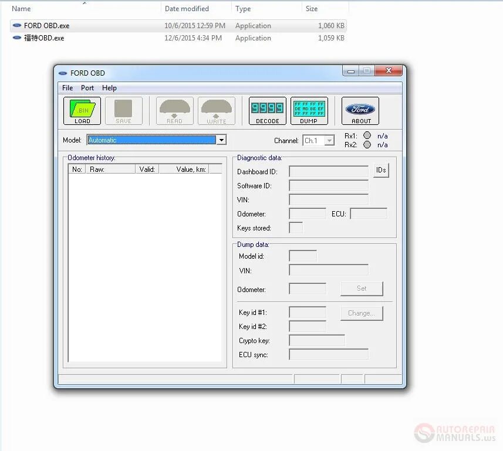
Task: Select the 福特OBD.exe file name
Action: coord(44,38)
